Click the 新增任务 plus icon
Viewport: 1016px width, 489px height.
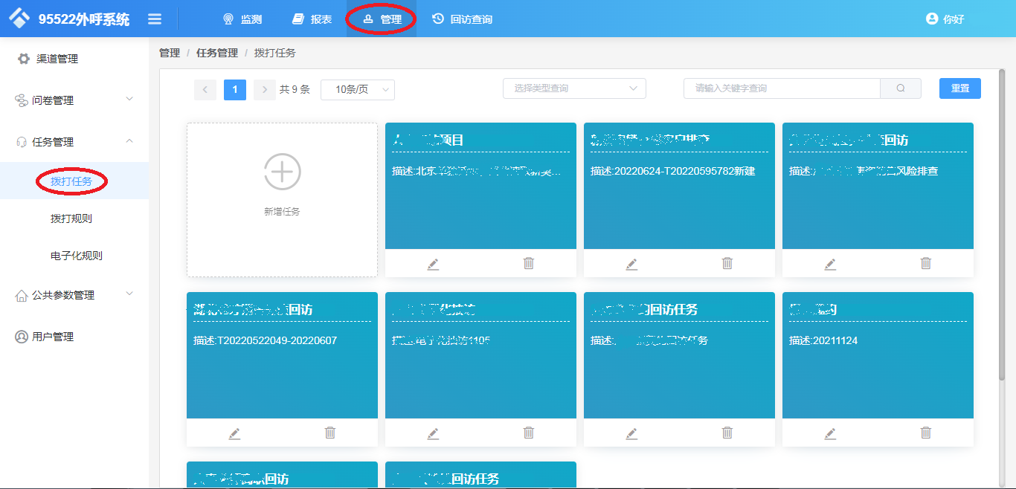tap(281, 171)
